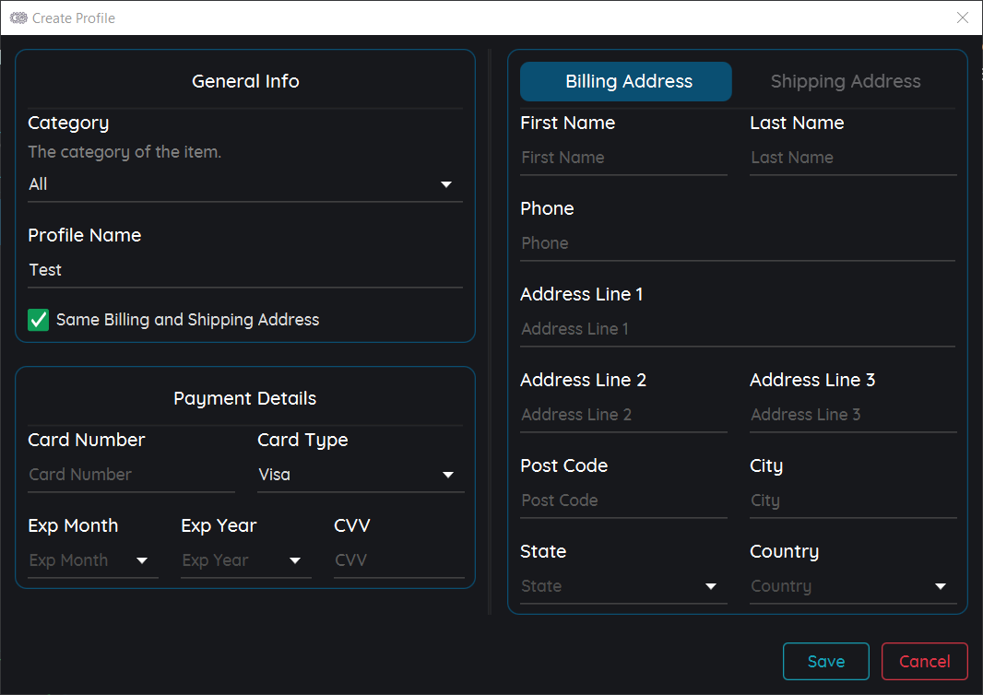This screenshot has width=983, height=695.
Task: Click the Cancel button
Action: 924,661
